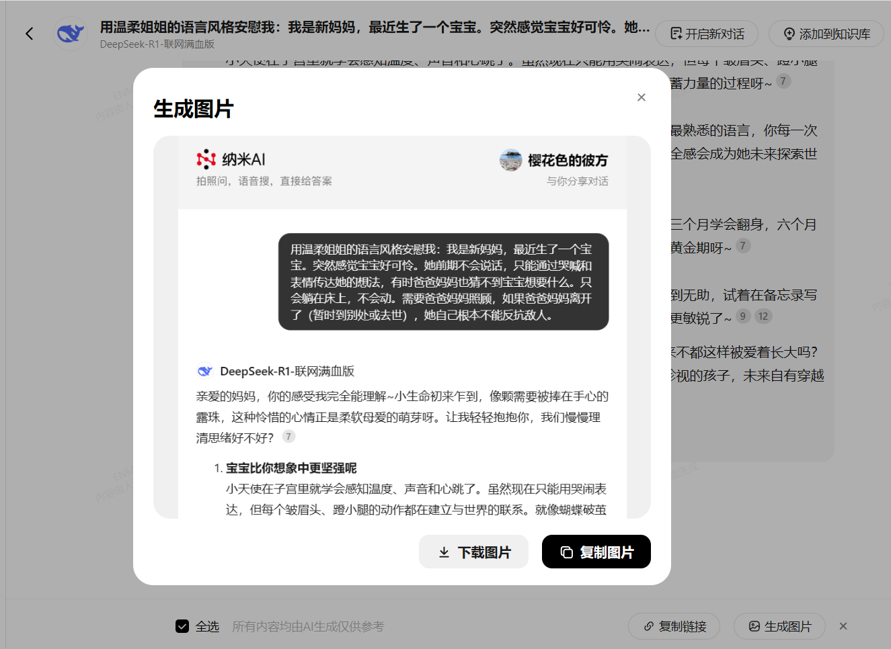Click 与你分享对话 label
The height and width of the screenshot is (649, 891).
(577, 181)
